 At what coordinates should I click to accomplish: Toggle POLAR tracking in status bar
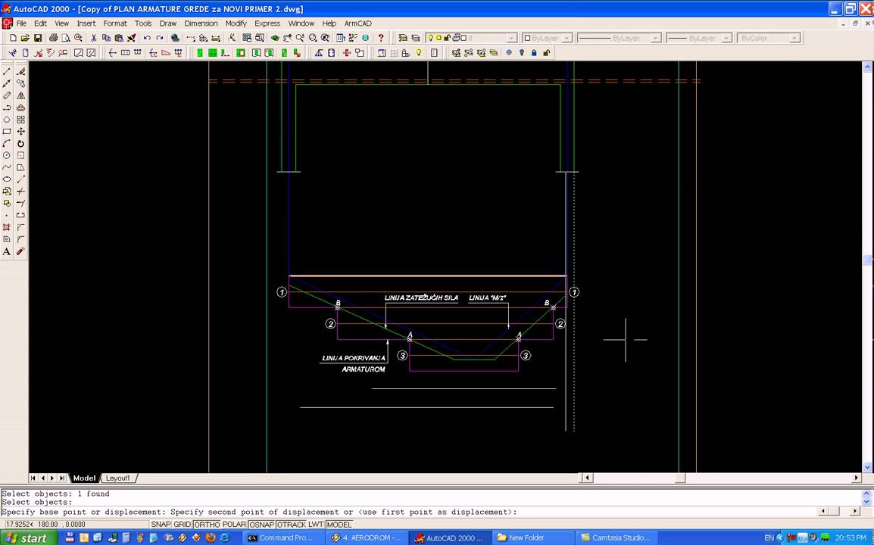coord(234,525)
